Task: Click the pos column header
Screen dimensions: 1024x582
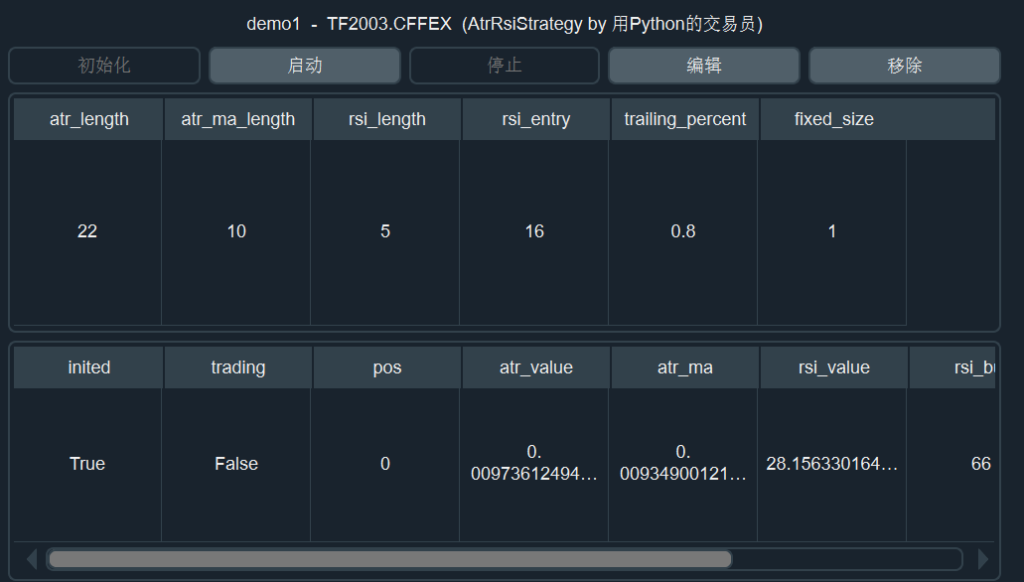Action: (x=386, y=367)
